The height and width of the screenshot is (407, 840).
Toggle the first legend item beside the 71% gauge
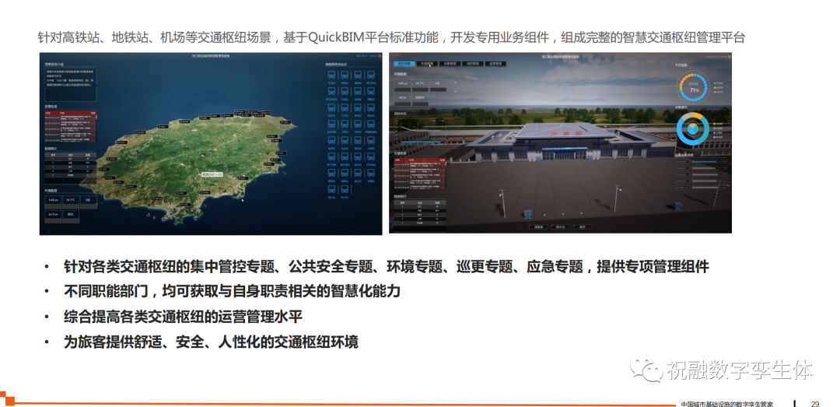coord(714,82)
